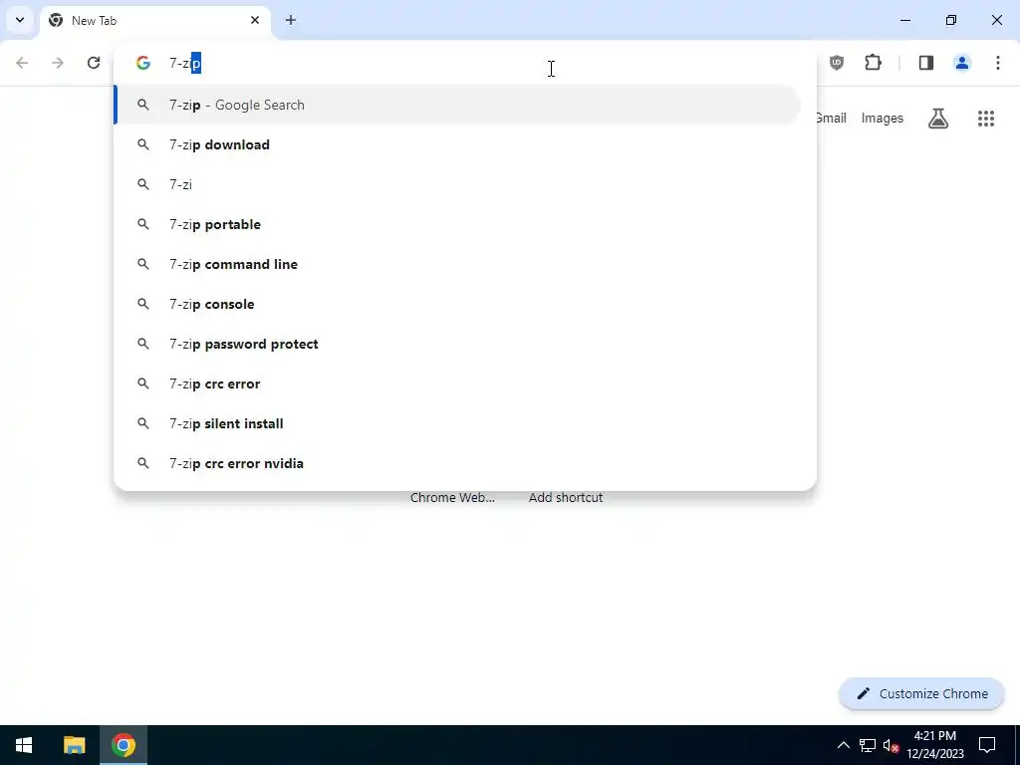The width and height of the screenshot is (1020, 765).
Task: Open the Chrome Web Store shortcut
Action: [452, 498]
